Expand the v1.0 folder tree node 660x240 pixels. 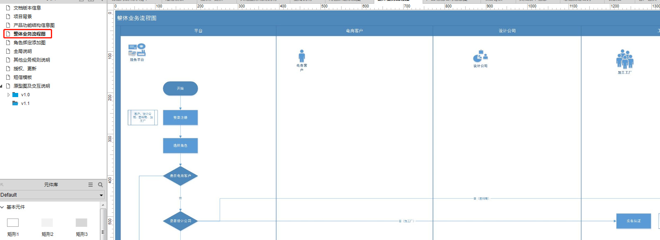(x=9, y=95)
